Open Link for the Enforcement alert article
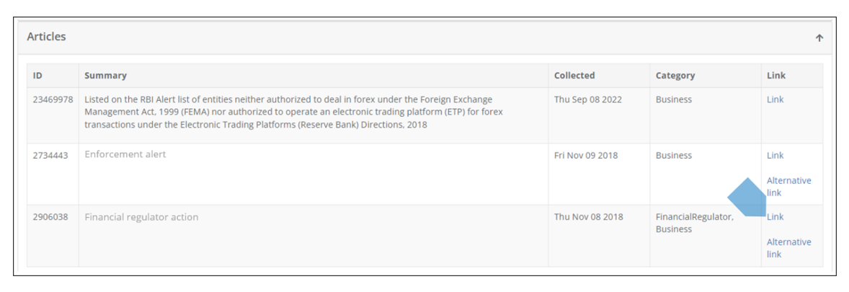This screenshot has height=292, width=849. [x=775, y=155]
